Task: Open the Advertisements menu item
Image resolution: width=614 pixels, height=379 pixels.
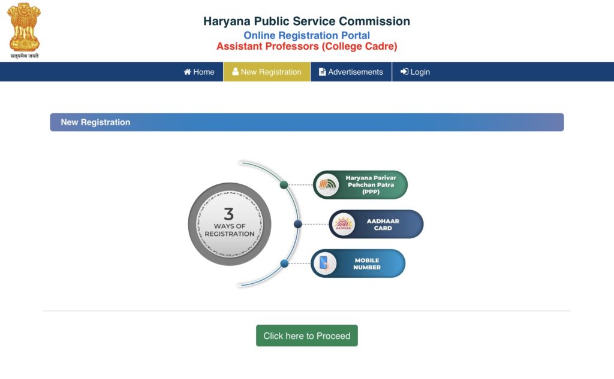Action: (351, 72)
